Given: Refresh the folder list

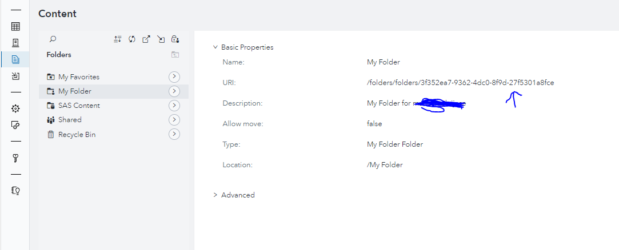Looking at the screenshot, I should point(132,39).
